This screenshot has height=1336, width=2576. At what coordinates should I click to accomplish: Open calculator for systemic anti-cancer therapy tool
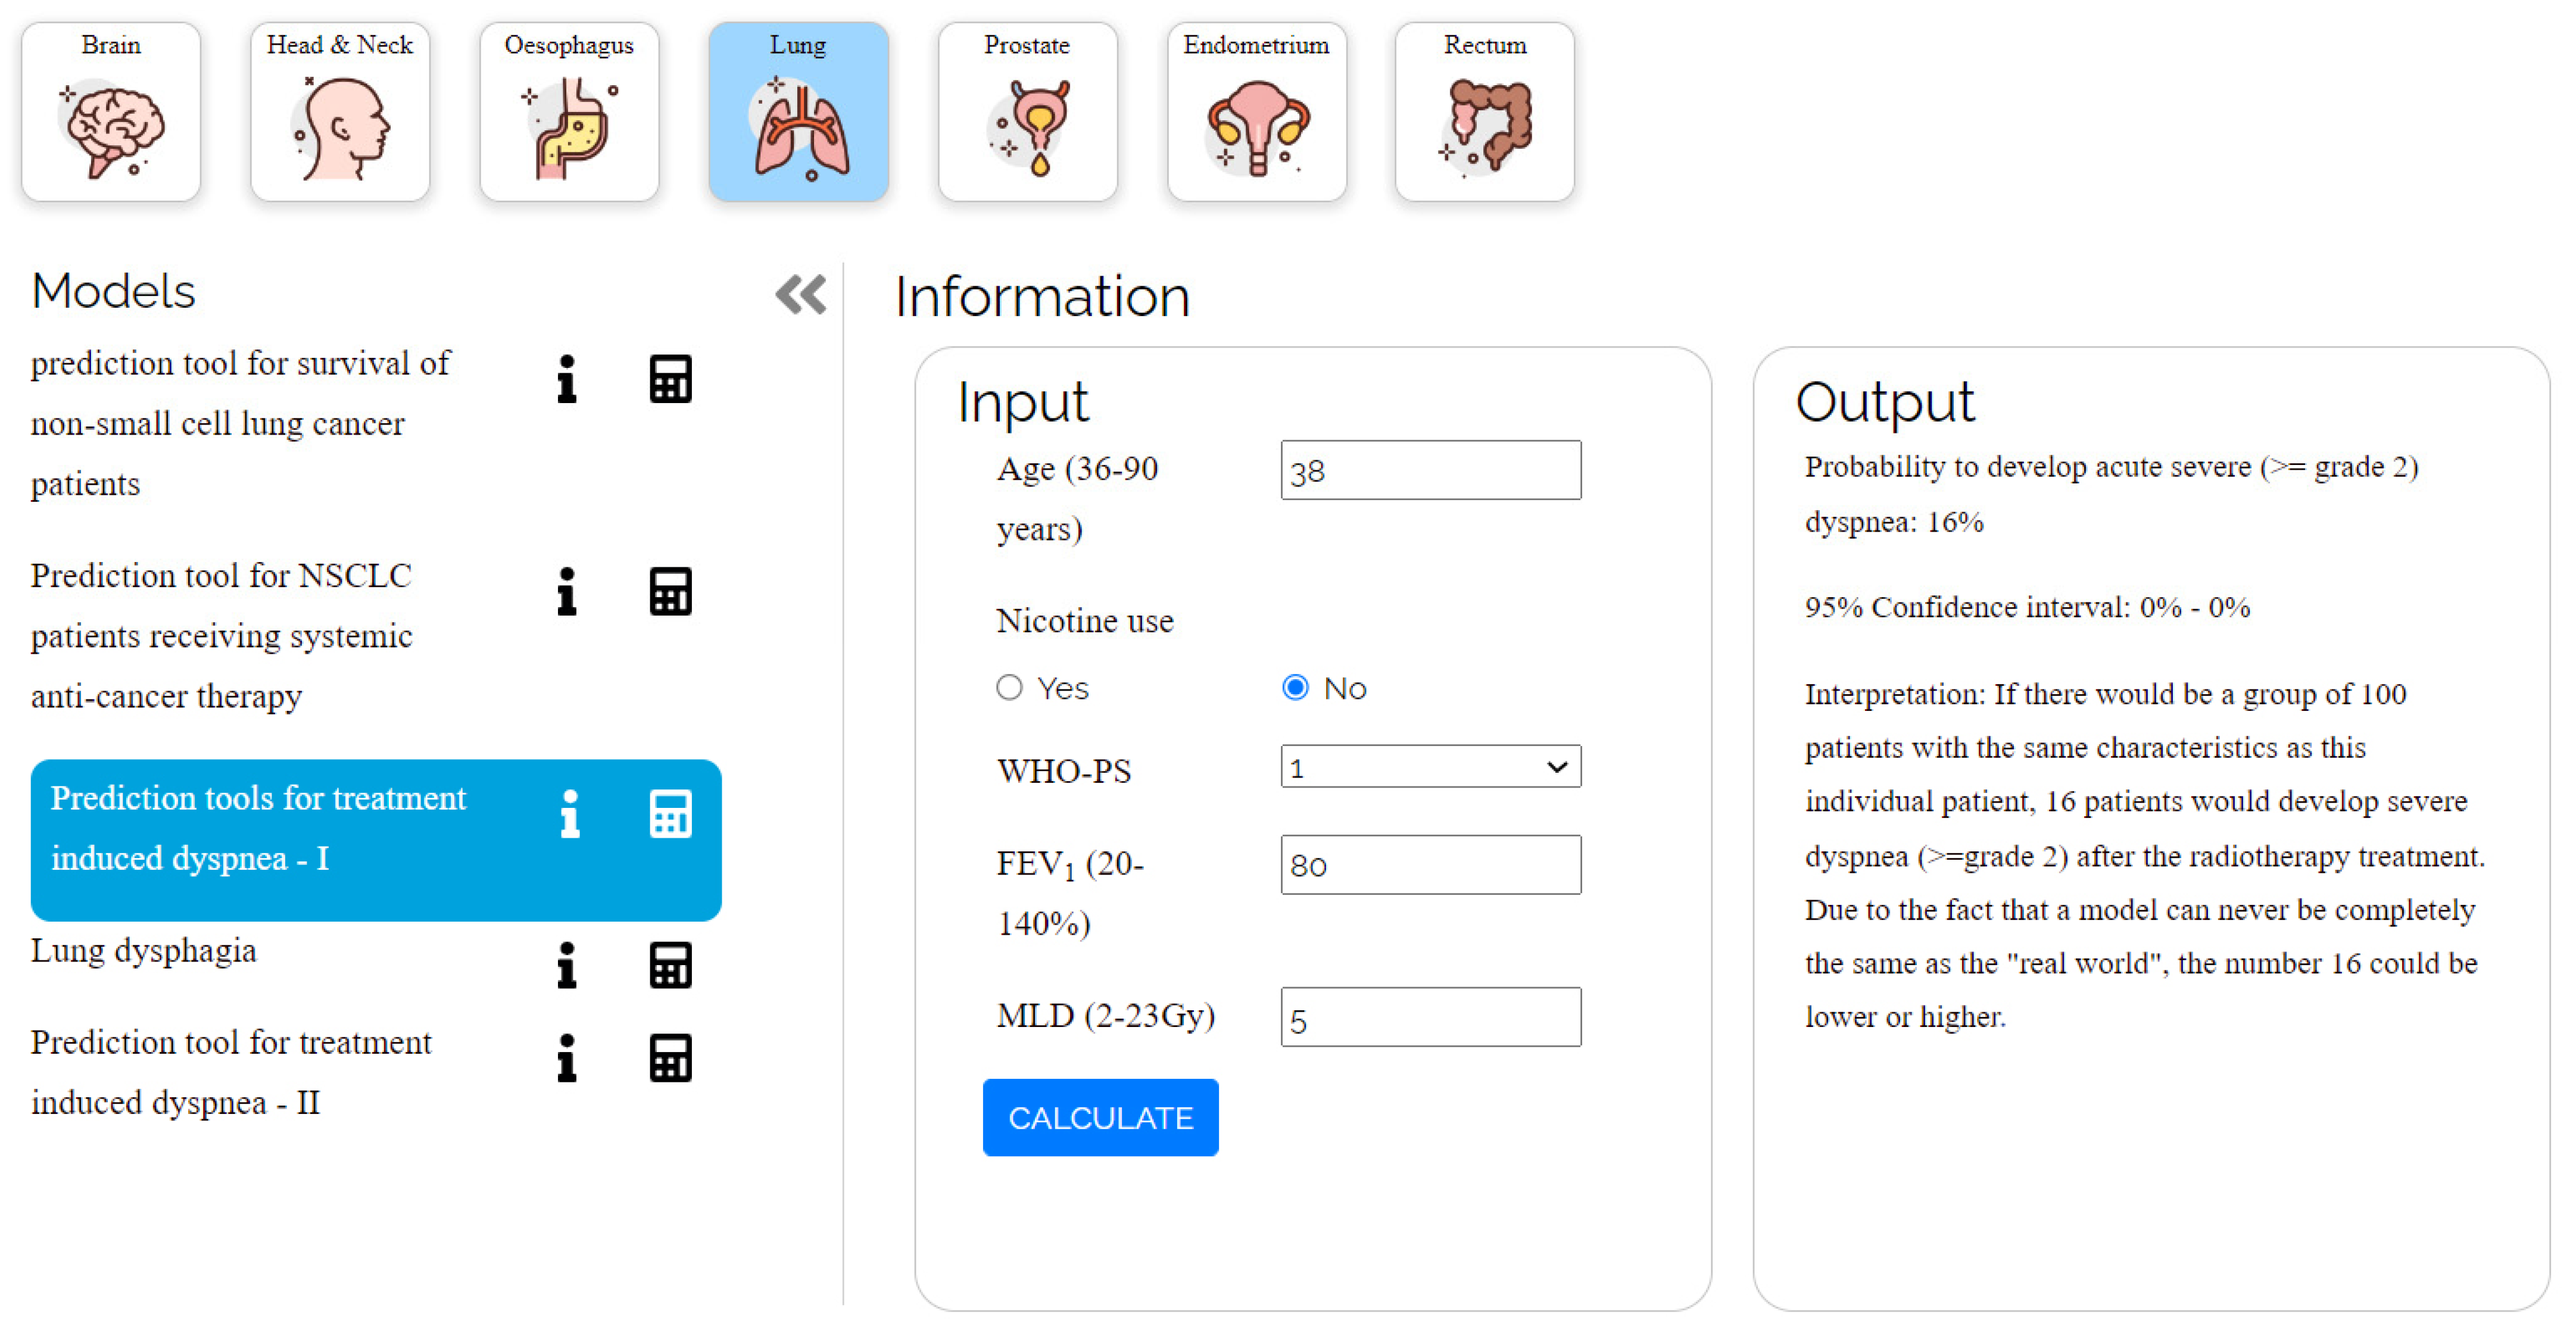670,592
